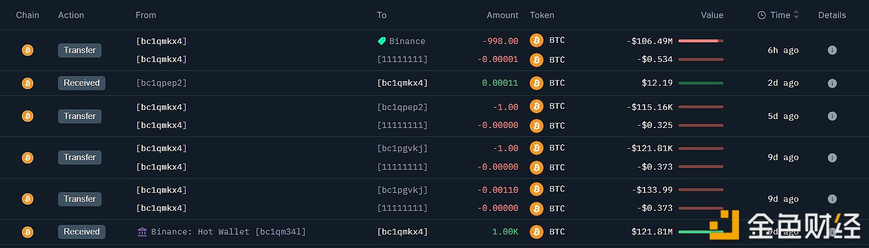Click the red value bar for -$106.49M
Image resolution: width=869 pixels, height=248 pixels.
tap(700, 41)
